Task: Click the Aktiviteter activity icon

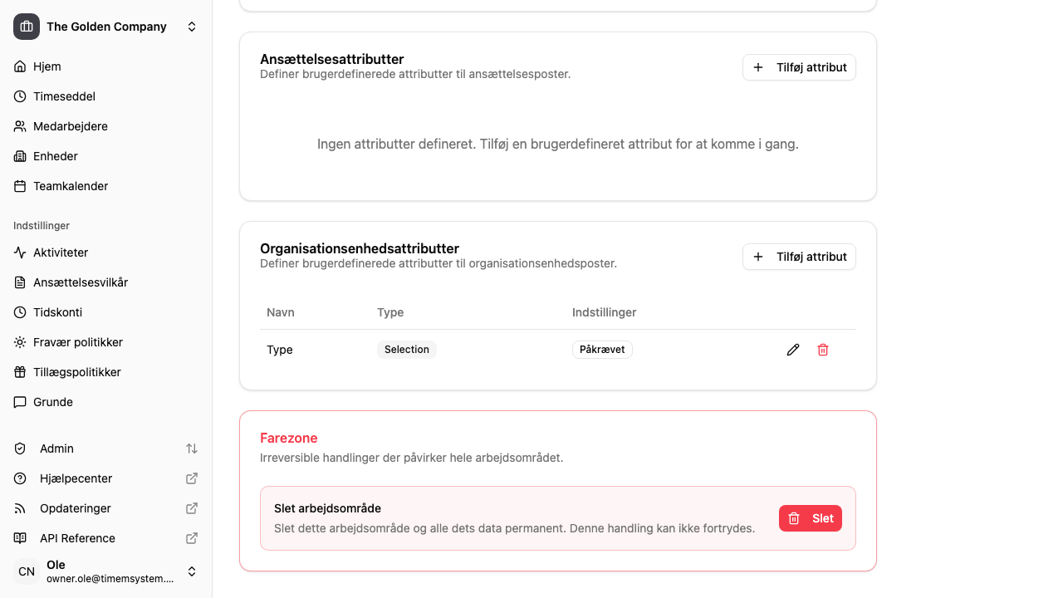Action: (x=19, y=252)
